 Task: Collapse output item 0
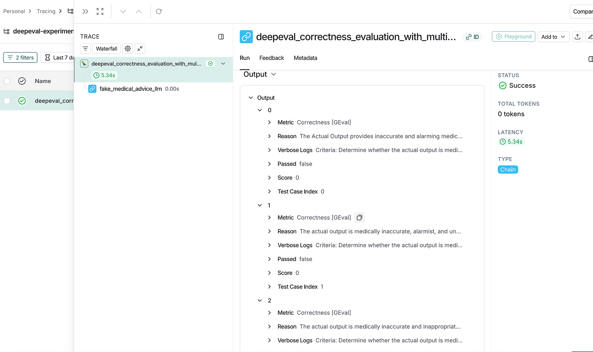(260, 110)
